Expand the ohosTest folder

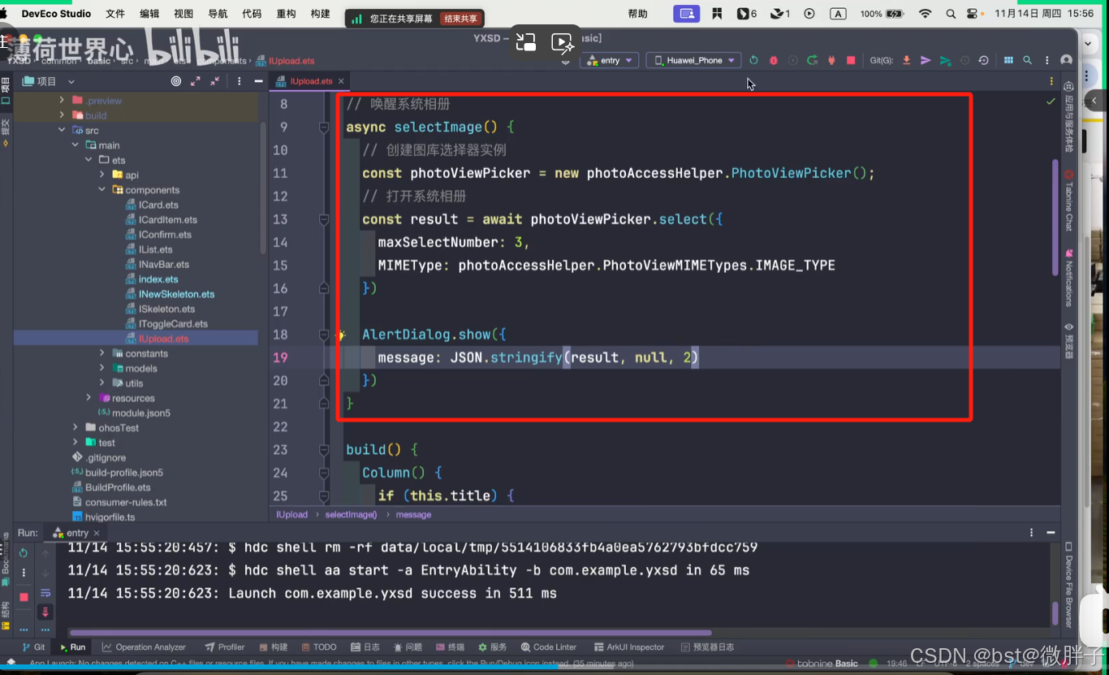click(75, 427)
